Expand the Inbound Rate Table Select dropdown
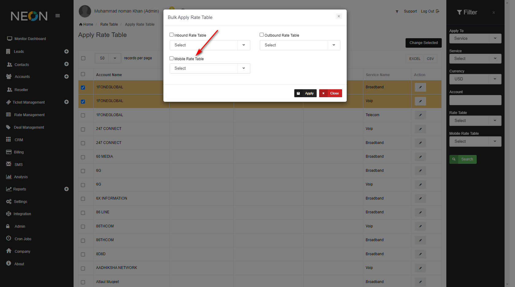 coord(210,45)
